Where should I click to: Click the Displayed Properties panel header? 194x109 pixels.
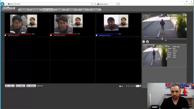149,45
